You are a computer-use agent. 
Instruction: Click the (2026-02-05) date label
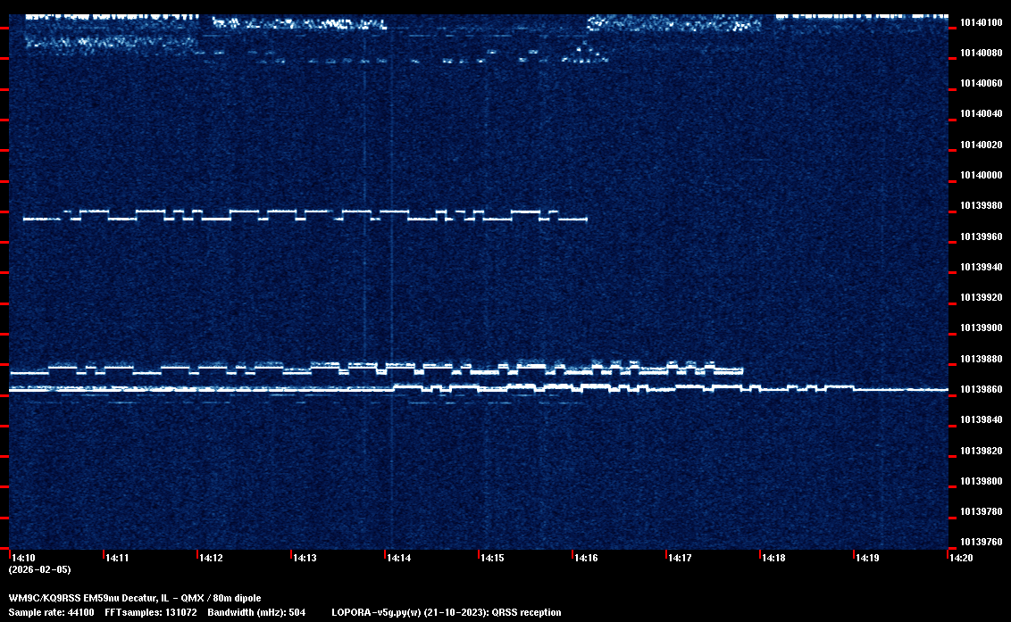(40, 569)
